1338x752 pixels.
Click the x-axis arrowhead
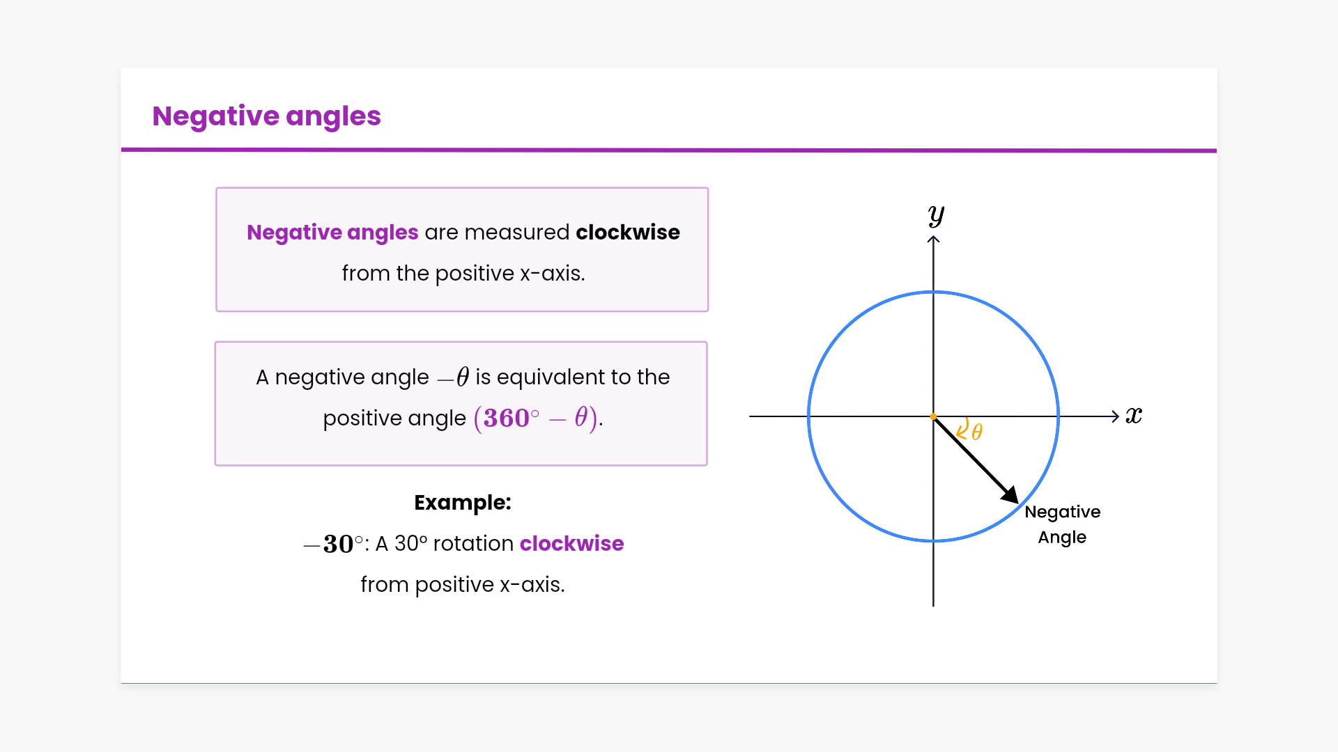pos(1115,416)
